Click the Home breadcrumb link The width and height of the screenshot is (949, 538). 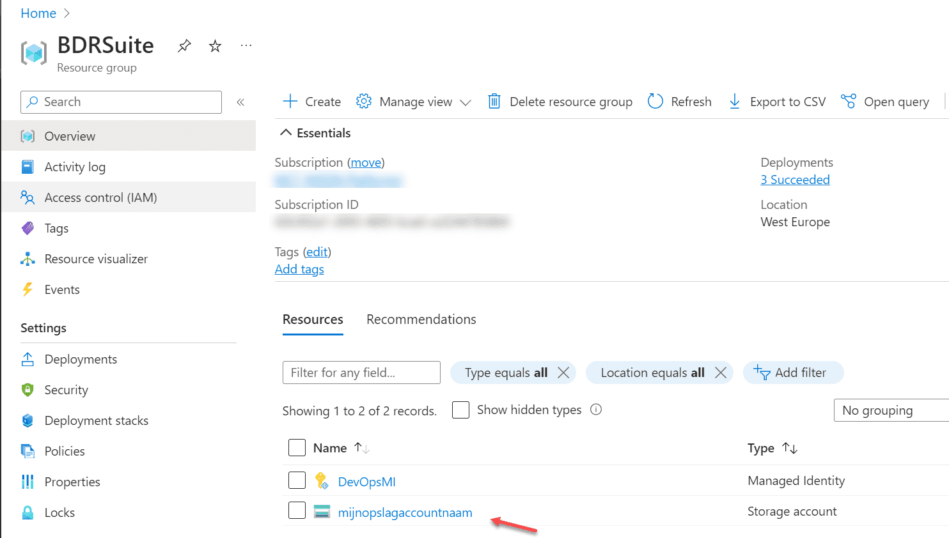(x=38, y=13)
